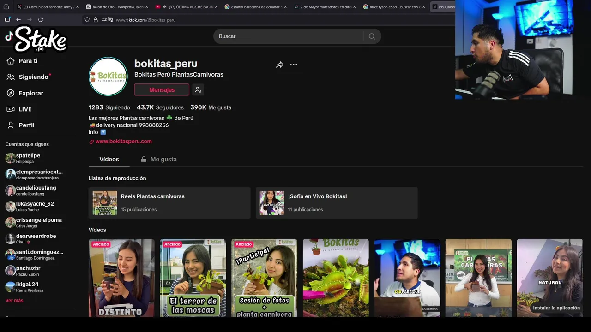The width and height of the screenshot is (591, 332).
Task: Reload the page in the browser
Action: click(41, 20)
